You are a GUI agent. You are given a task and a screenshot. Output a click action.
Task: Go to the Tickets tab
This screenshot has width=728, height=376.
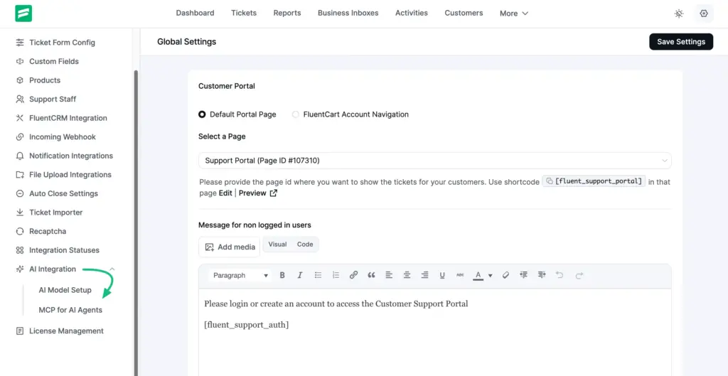click(244, 13)
